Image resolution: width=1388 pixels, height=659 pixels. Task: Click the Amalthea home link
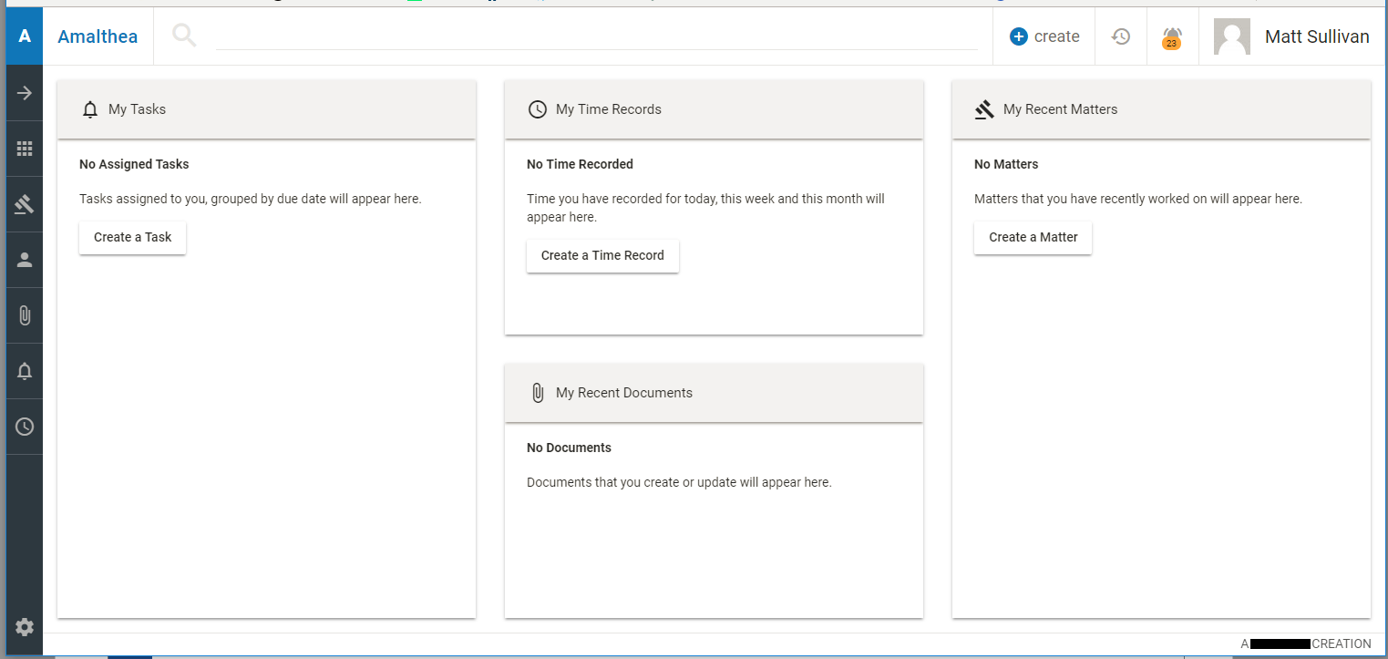(x=98, y=36)
